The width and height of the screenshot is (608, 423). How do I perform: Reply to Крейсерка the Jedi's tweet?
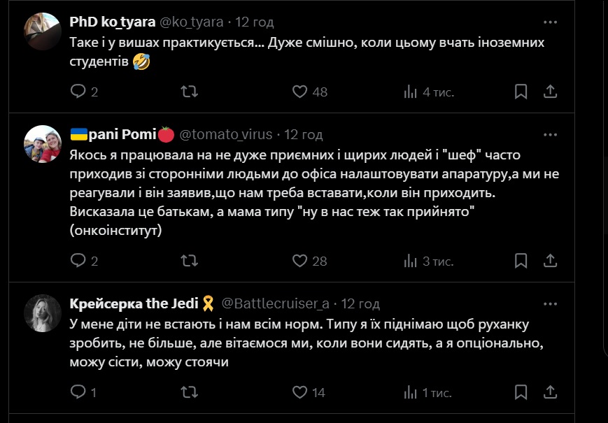click(78, 392)
